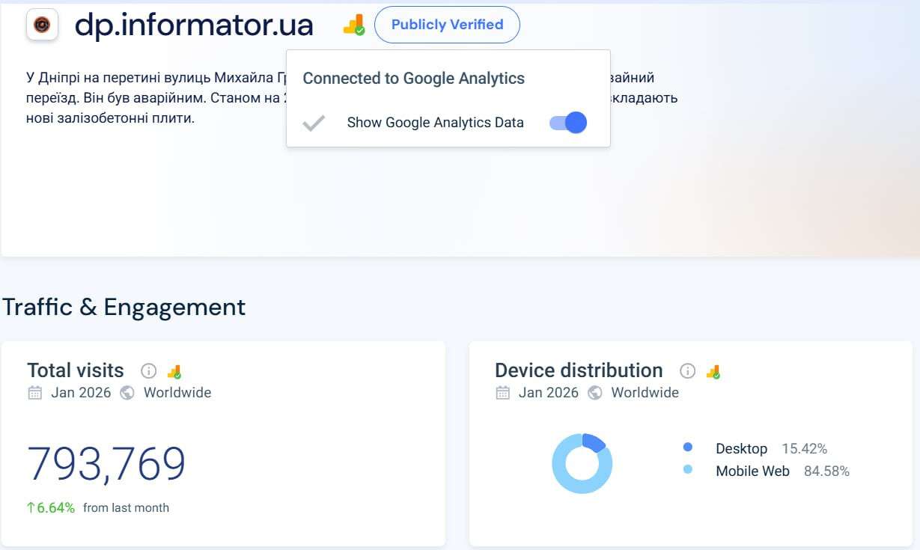The width and height of the screenshot is (920, 550).
Task: Open the Total visits info icon
Action: point(148,371)
